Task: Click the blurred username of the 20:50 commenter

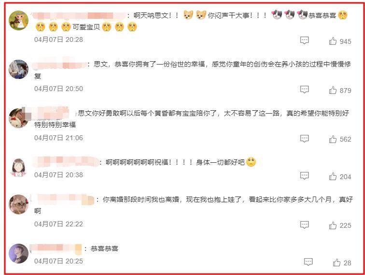Action: [59, 64]
